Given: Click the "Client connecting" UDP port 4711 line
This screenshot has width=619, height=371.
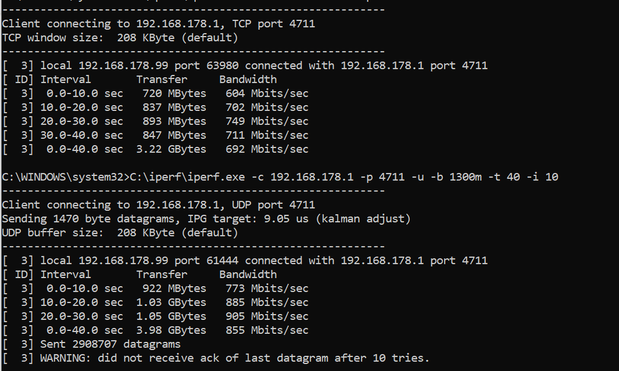Looking at the screenshot, I should [158, 204].
